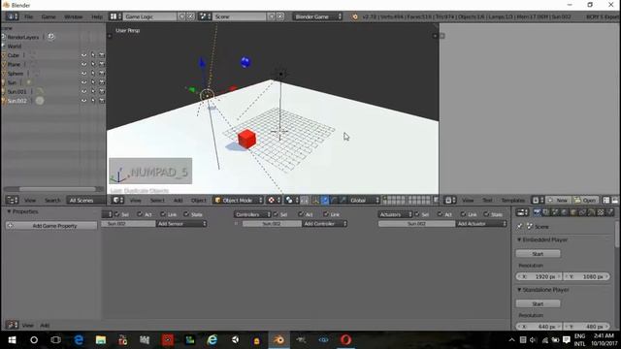Click the outliner horizontal scrollbar
621x349 pixels.
click(57, 189)
